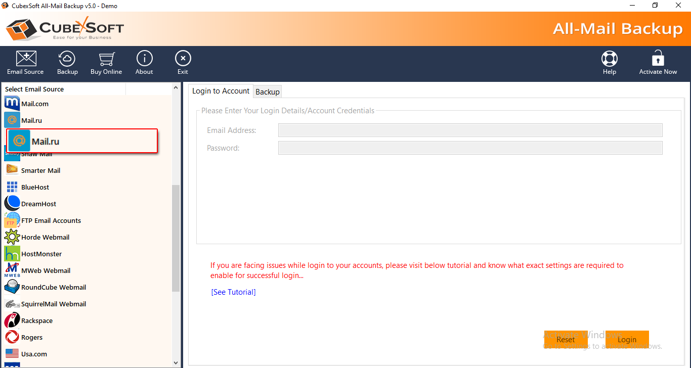This screenshot has height=368, width=691.
Task: Choose Horde Webmail email source
Action: pyautogui.click(x=45, y=237)
